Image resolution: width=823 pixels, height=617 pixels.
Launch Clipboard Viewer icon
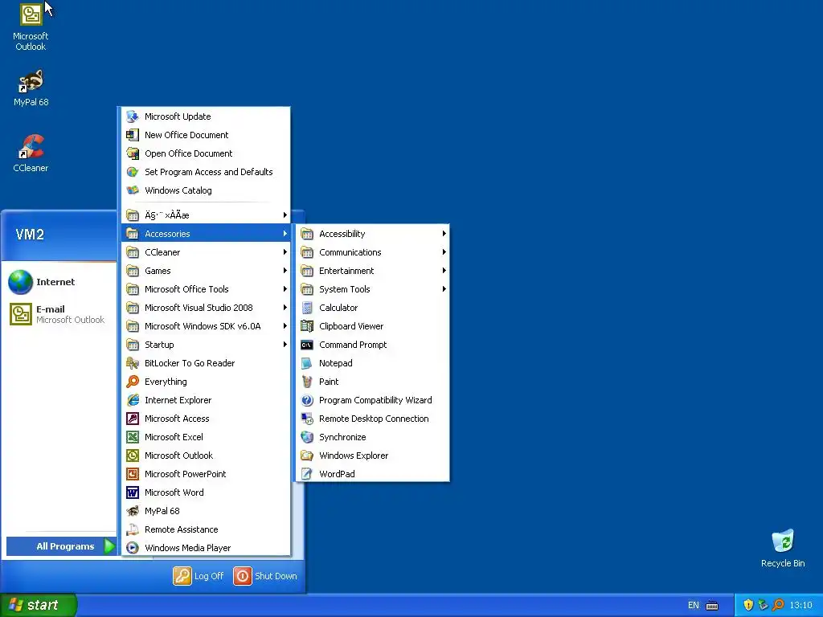pos(307,326)
